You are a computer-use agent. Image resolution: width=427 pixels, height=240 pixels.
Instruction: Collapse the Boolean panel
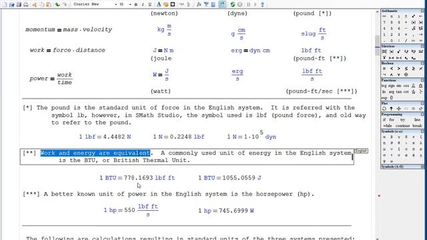point(422,63)
